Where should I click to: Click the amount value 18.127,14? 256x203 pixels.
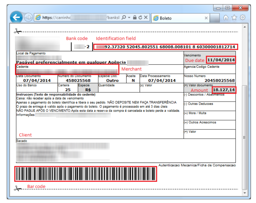(224, 90)
